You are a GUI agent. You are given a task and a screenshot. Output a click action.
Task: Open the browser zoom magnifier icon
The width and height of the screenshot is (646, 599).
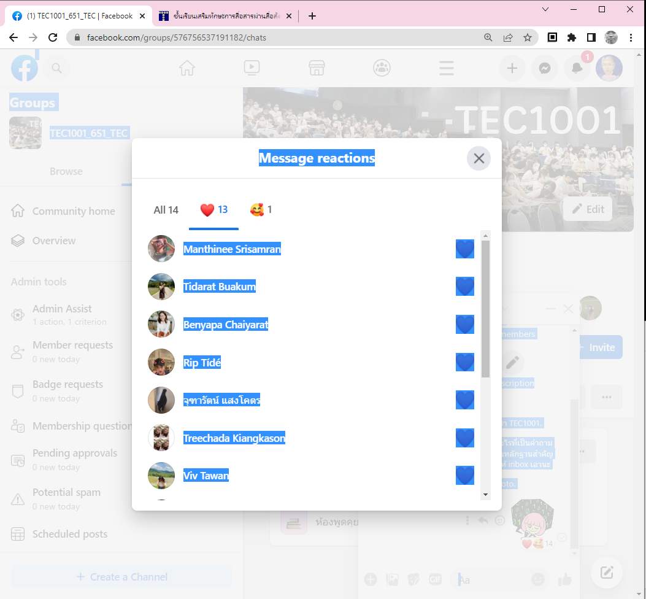click(488, 37)
